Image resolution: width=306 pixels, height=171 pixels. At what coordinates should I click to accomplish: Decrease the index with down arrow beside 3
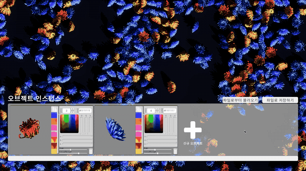point(73,112)
